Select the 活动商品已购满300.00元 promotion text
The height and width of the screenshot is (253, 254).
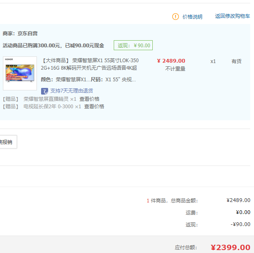pyautogui.click(x=53, y=46)
